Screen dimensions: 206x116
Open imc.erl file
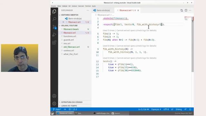(67, 43)
